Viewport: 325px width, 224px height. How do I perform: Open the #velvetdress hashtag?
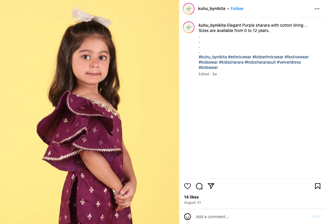point(289,62)
